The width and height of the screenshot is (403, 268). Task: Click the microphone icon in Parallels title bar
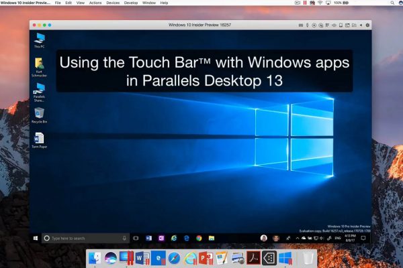click(307, 25)
